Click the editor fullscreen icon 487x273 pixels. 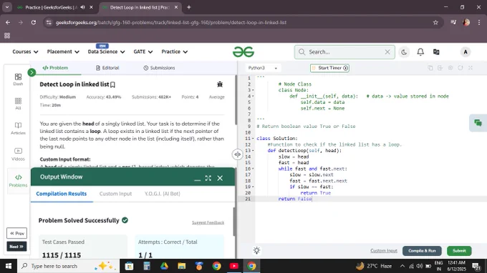click(x=471, y=68)
